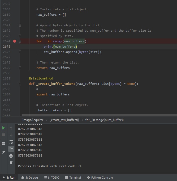Click the Restore layout icon
Viewport: 177px width, 181px height.
click(3, 143)
